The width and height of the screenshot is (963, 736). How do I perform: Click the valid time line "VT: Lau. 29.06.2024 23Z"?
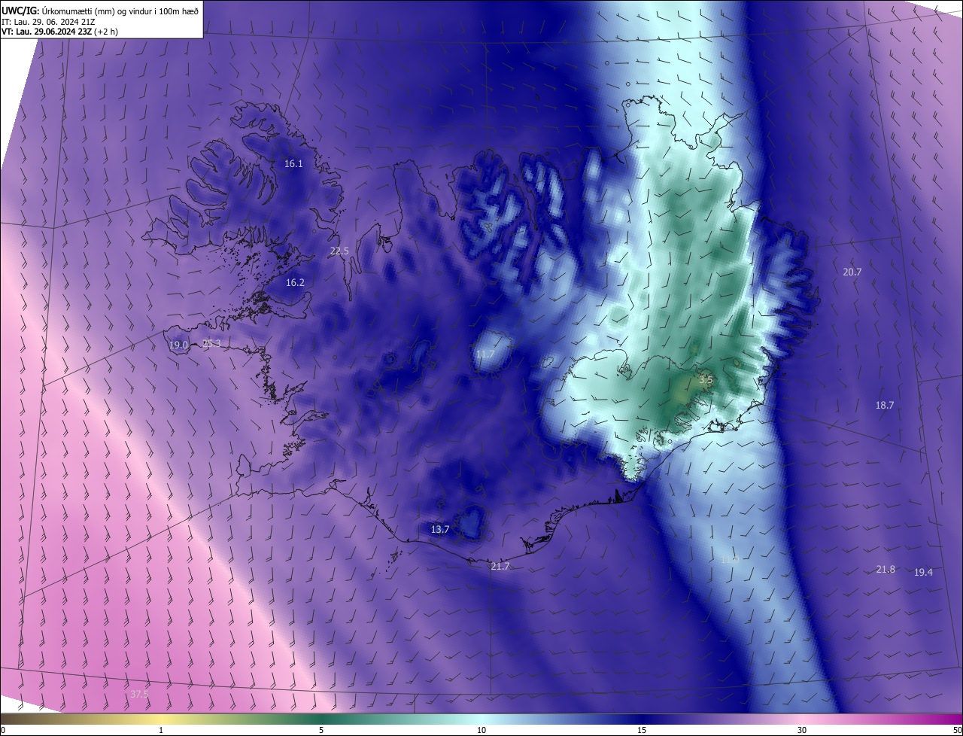(x=47, y=32)
